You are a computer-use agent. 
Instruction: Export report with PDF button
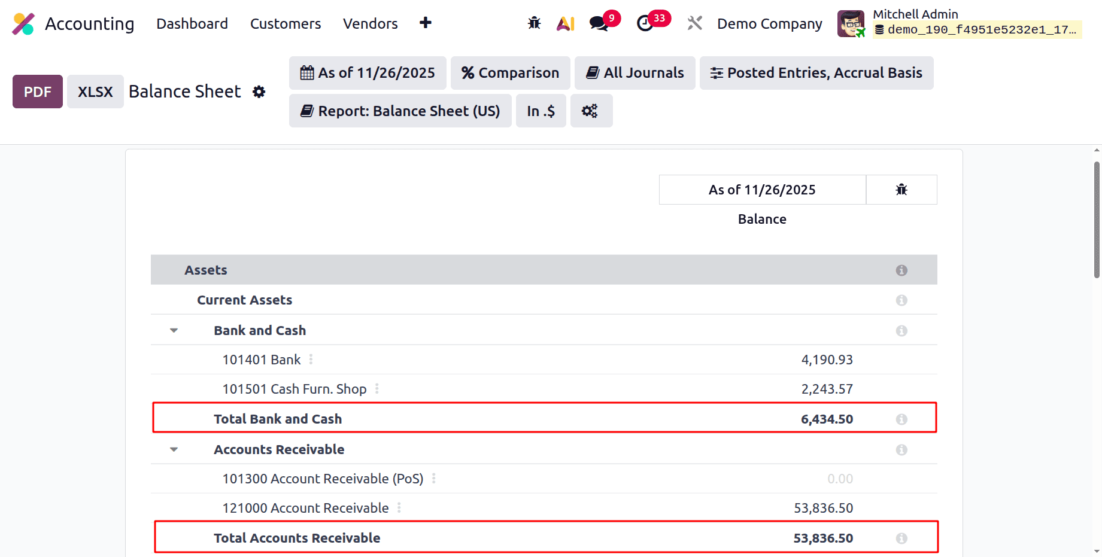38,92
